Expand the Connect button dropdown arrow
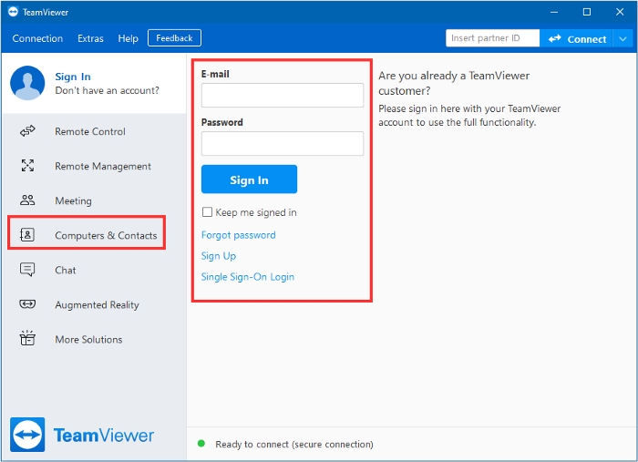This screenshot has width=638, height=462. [623, 39]
